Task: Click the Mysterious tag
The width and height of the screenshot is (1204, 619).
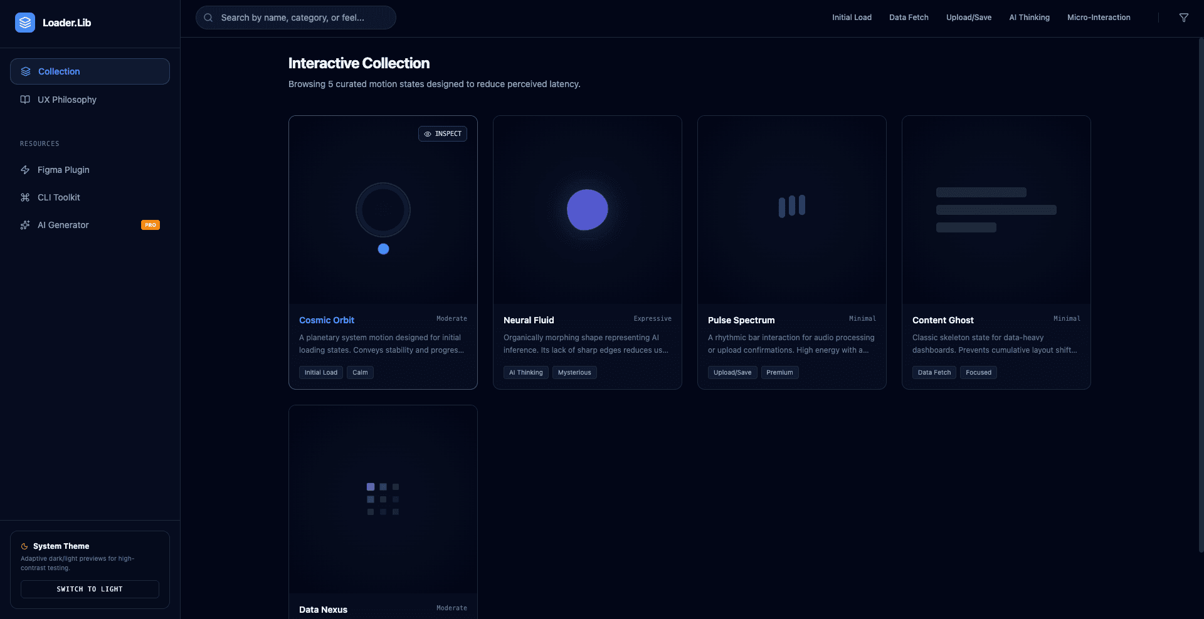Action: point(574,373)
